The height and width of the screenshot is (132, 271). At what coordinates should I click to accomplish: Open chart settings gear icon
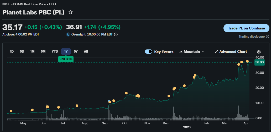[x=259, y=52]
